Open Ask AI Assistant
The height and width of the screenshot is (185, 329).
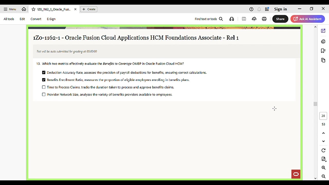coord(308,19)
